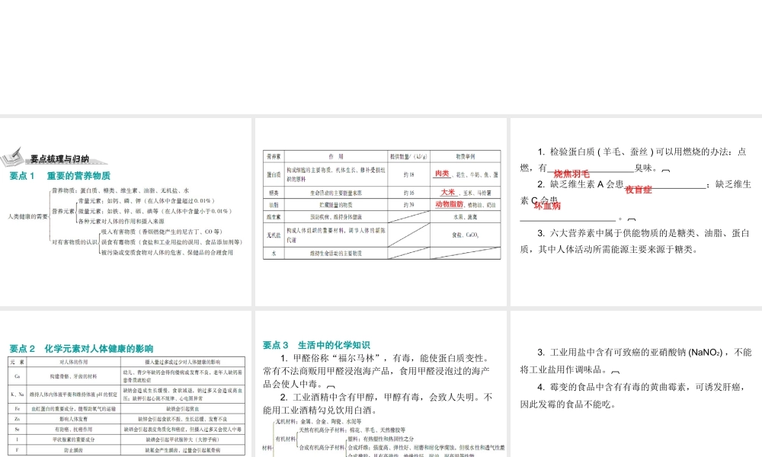This screenshot has height=457, width=762.
Task: Click the red answer 坏血病
Action: tap(547, 206)
